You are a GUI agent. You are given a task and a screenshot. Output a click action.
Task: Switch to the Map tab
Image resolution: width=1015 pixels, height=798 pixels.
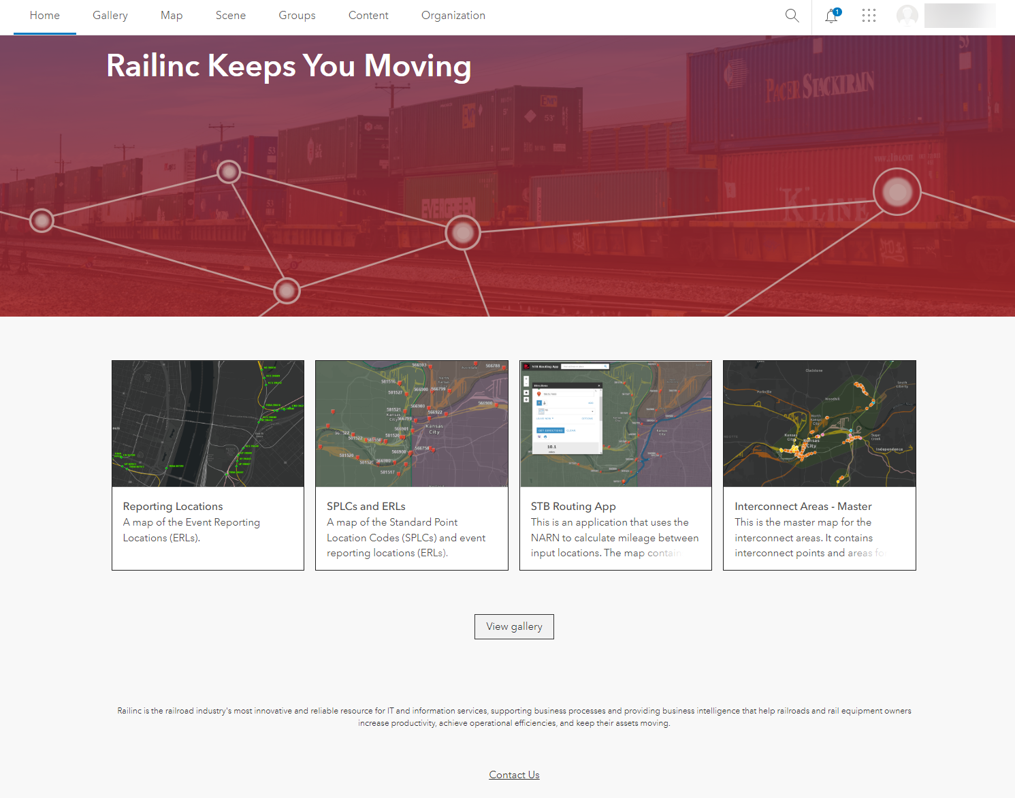tap(172, 16)
